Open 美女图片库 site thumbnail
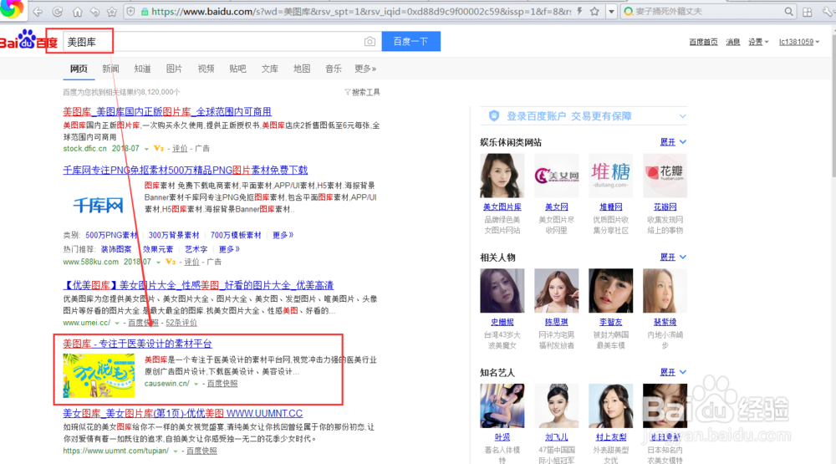The width and height of the screenshot is (836, 464). (x=502, y=176)
